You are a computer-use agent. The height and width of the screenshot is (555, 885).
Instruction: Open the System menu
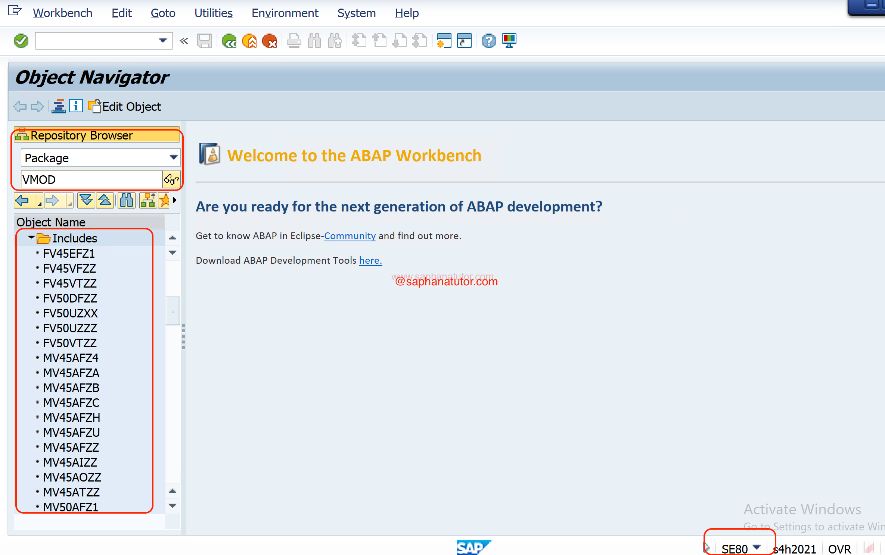pos(357,13)
